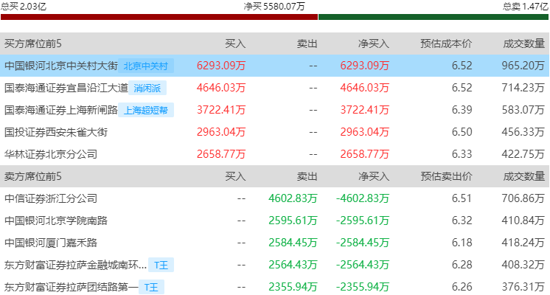The width and height of the screenshot is (550, 295).
Task: Click sell amount 2595.61万 in 卖出 column
Action: 293,221
